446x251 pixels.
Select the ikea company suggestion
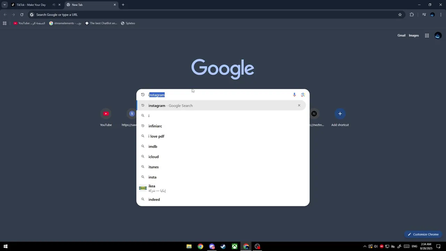pyautogui.click(x=221, y=188)
